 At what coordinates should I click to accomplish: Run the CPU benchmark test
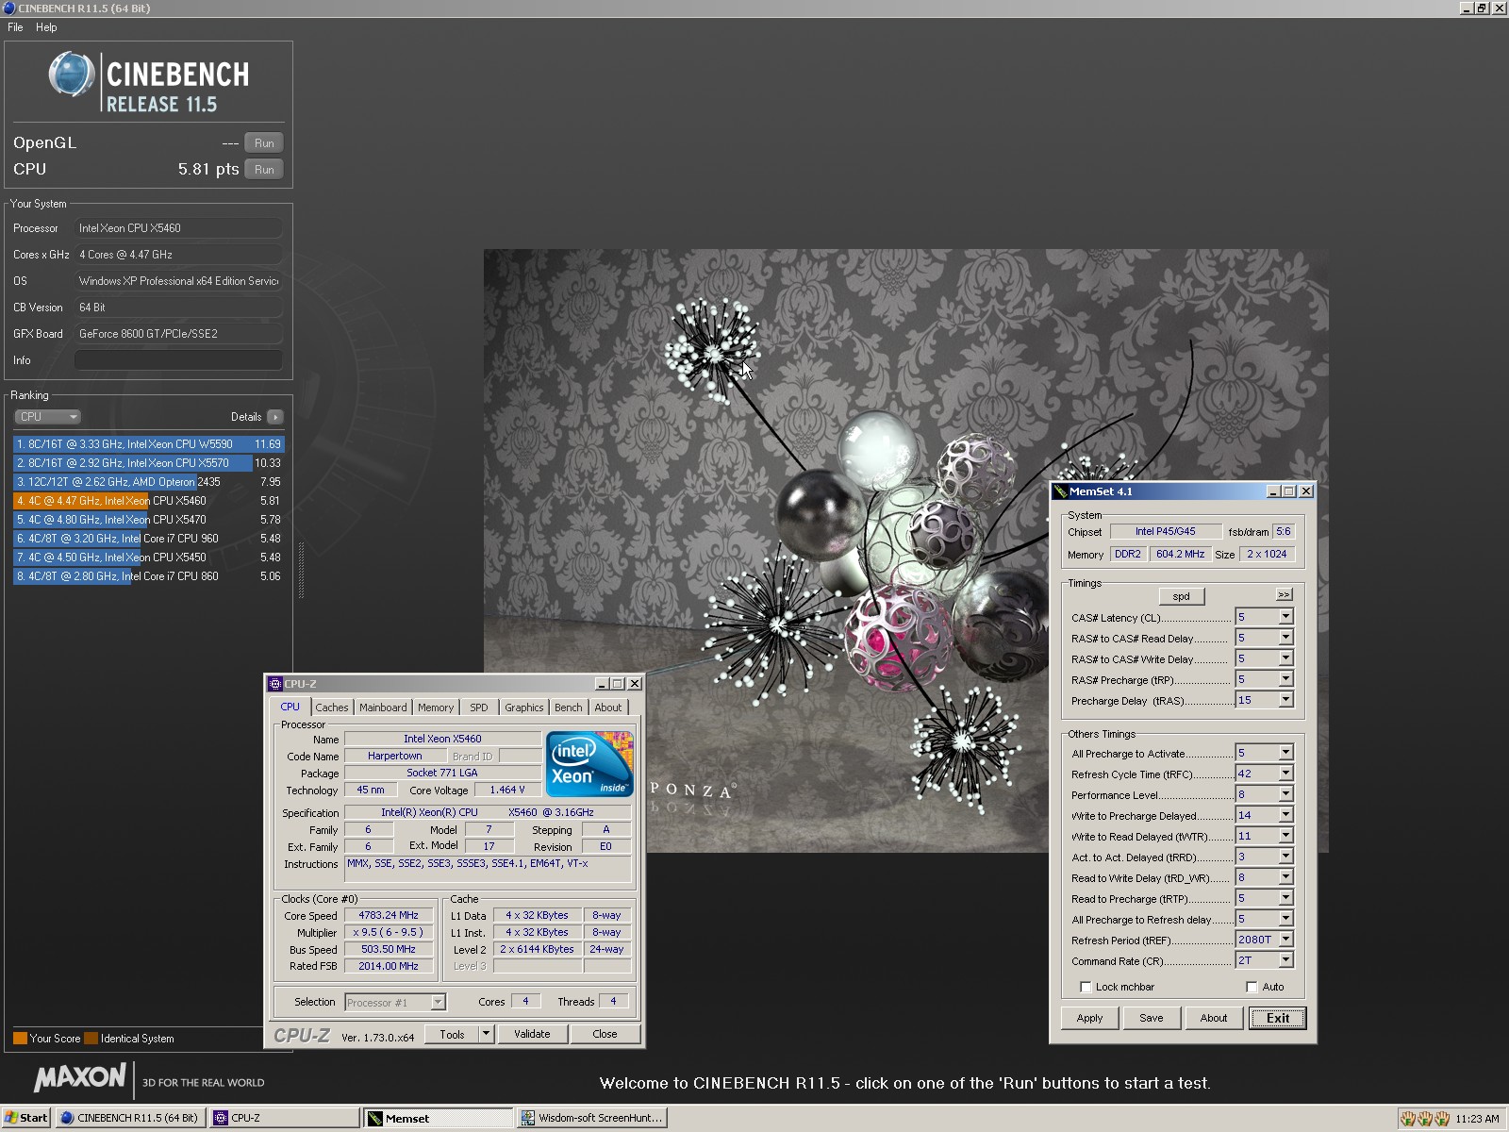coord(264,170)
